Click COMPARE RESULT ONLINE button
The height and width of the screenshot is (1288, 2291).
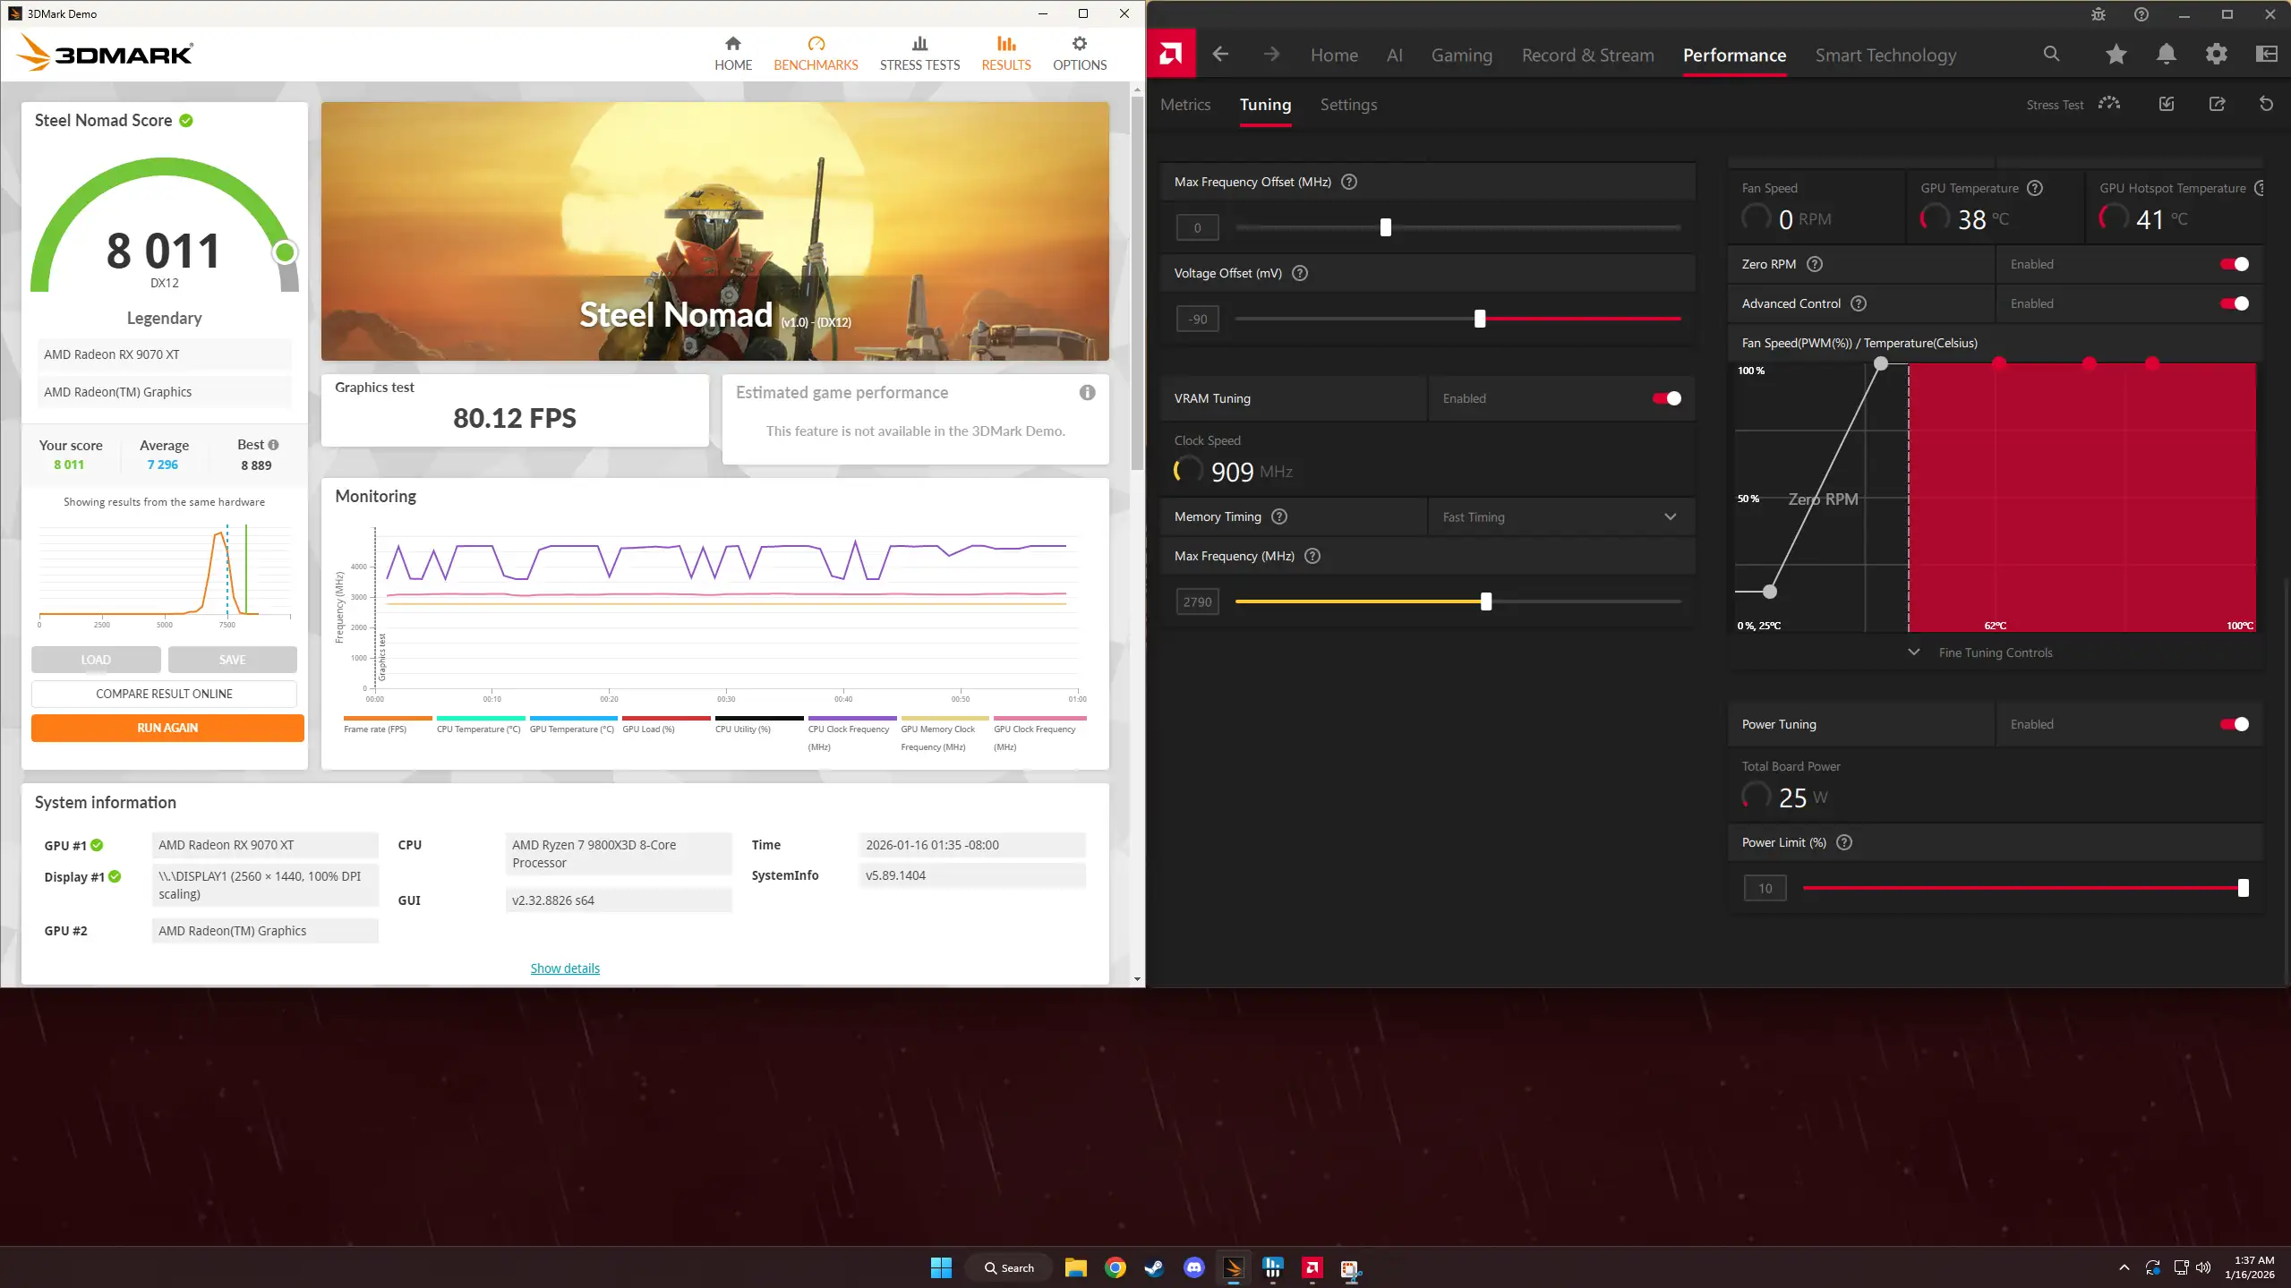point(164,694)
